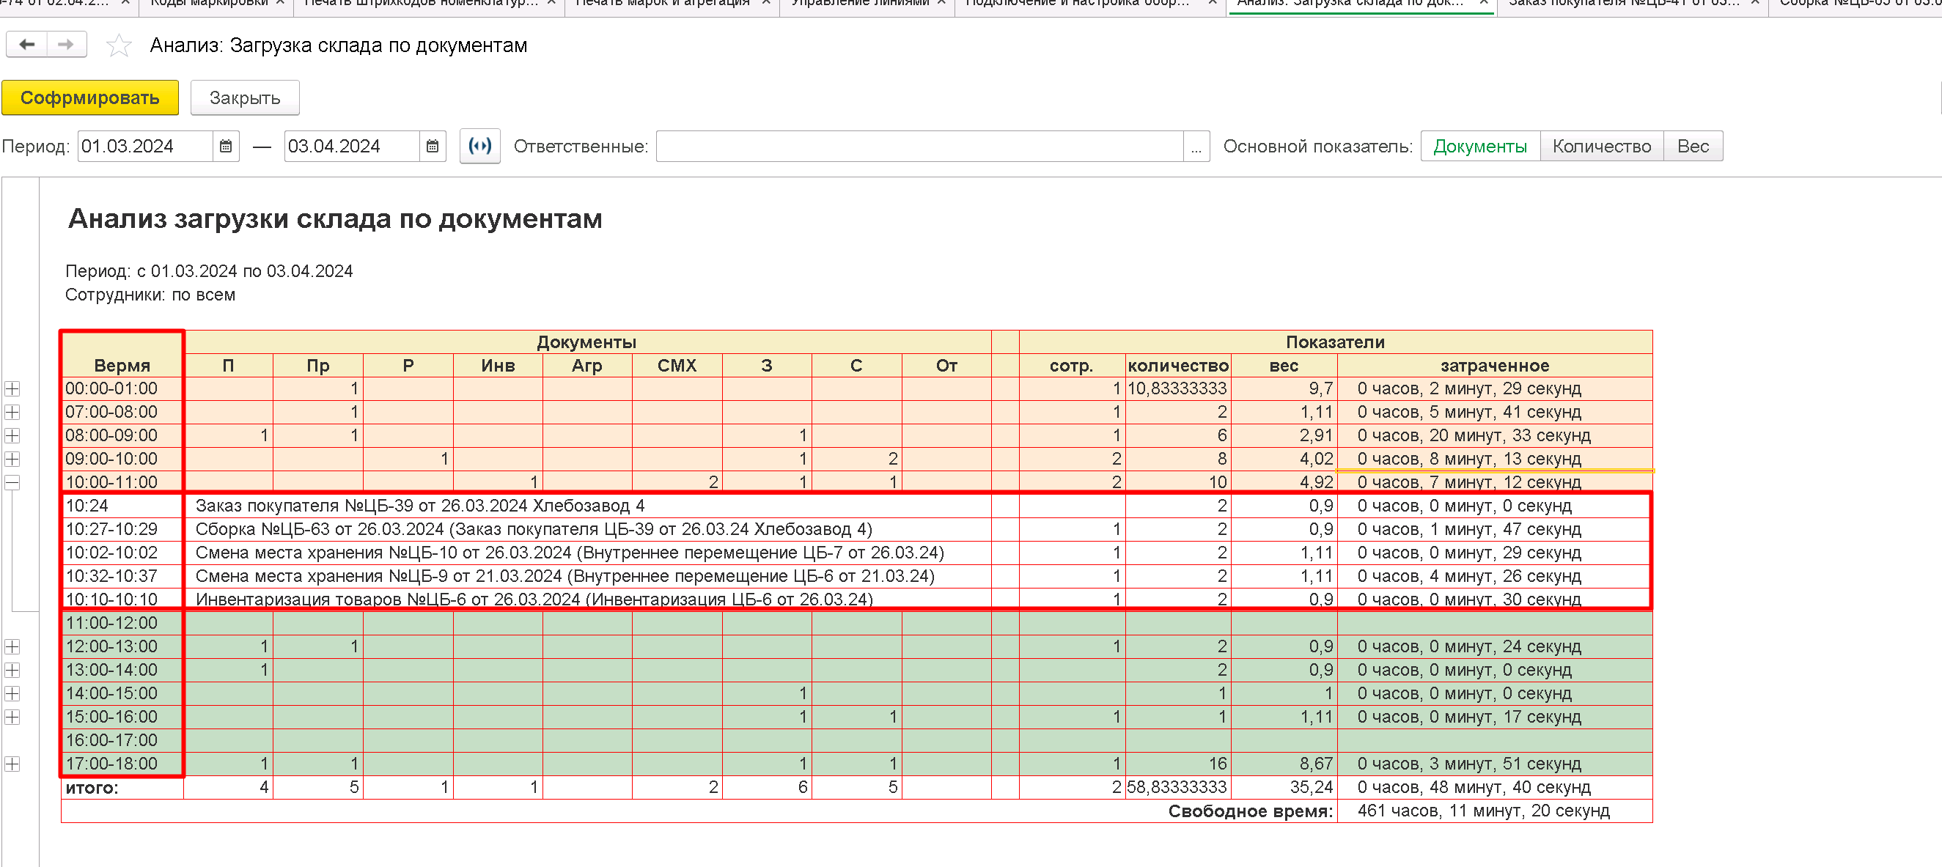Switch to the Управление линиями tab

point(859,4)
